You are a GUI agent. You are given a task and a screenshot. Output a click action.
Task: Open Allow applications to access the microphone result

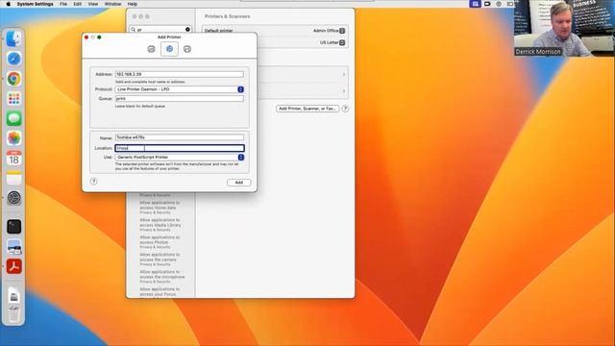(x=162, y=277)
